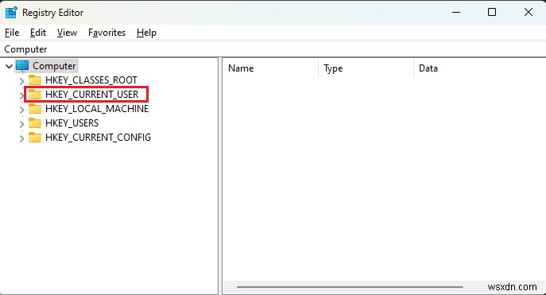The image size is (546, 295).
Task: Expand HKEY_LOCAL_MACHINE chevron
Action: coord(21,110)
